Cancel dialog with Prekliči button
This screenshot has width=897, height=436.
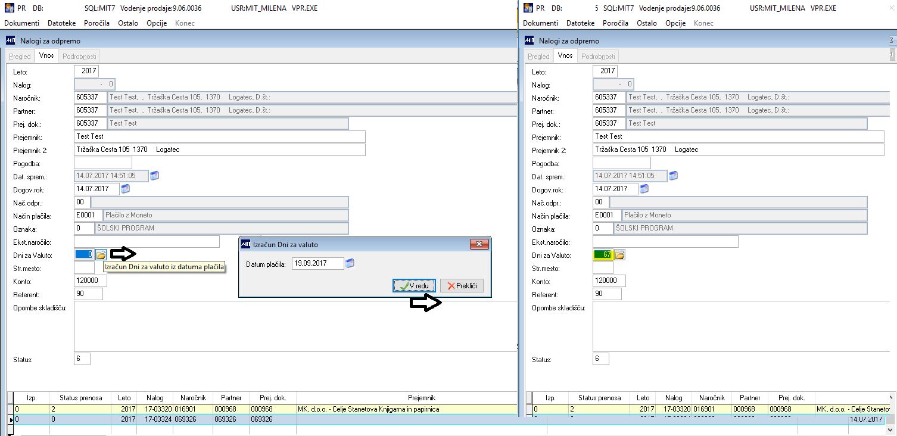click(x=462, y=286)
